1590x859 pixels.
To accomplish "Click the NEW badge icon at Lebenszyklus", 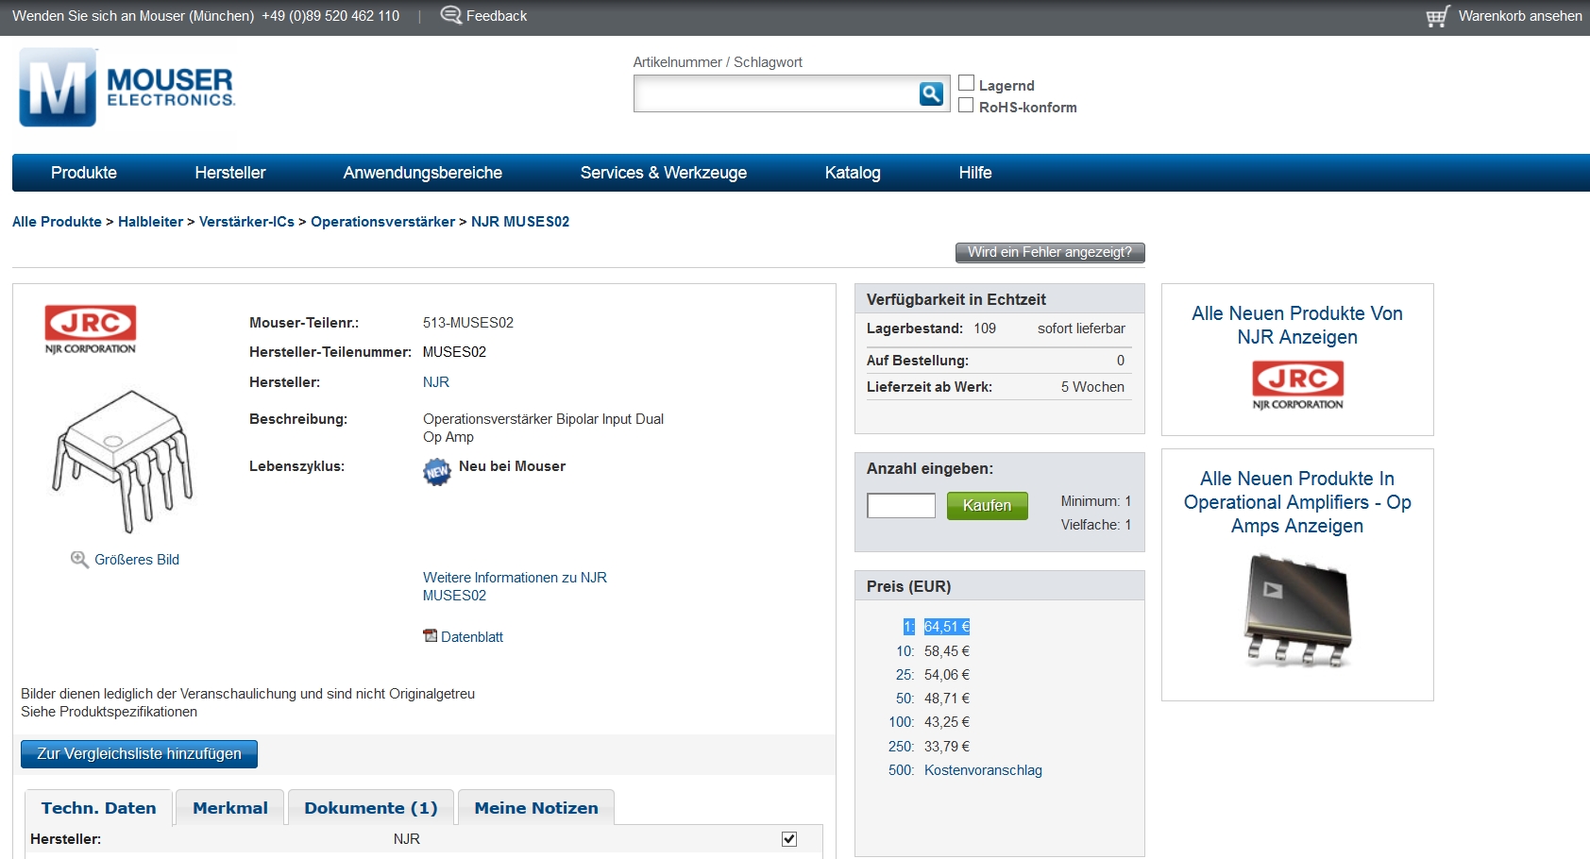I will 436,471.
